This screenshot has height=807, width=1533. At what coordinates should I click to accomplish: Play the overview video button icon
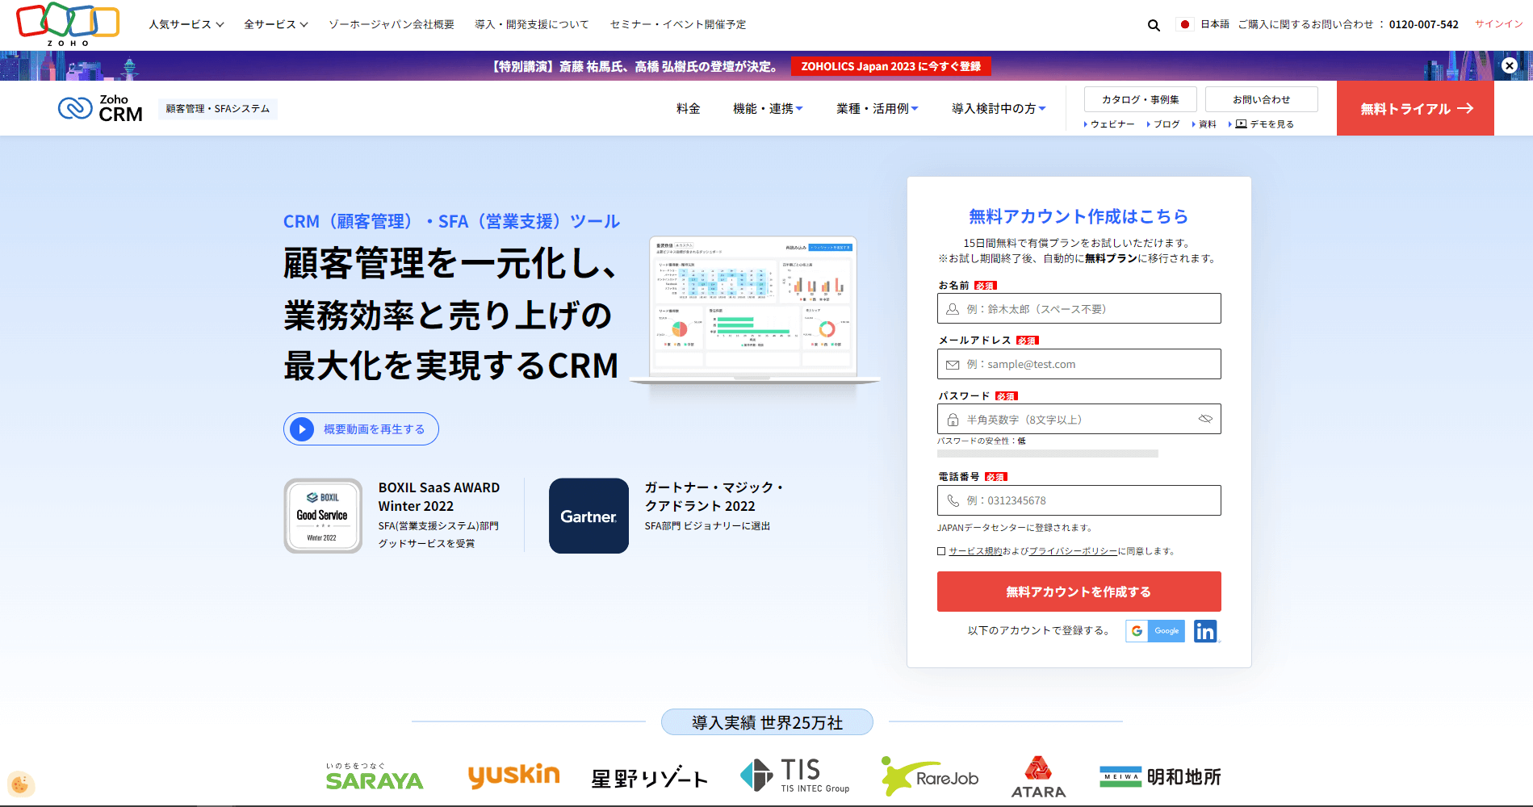click(302, 429)
